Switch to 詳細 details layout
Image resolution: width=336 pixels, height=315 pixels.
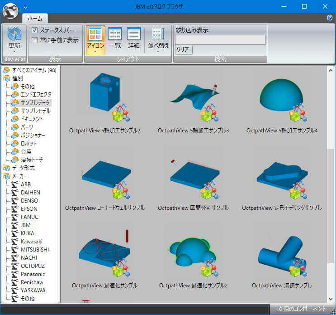[x=134, y=37]
